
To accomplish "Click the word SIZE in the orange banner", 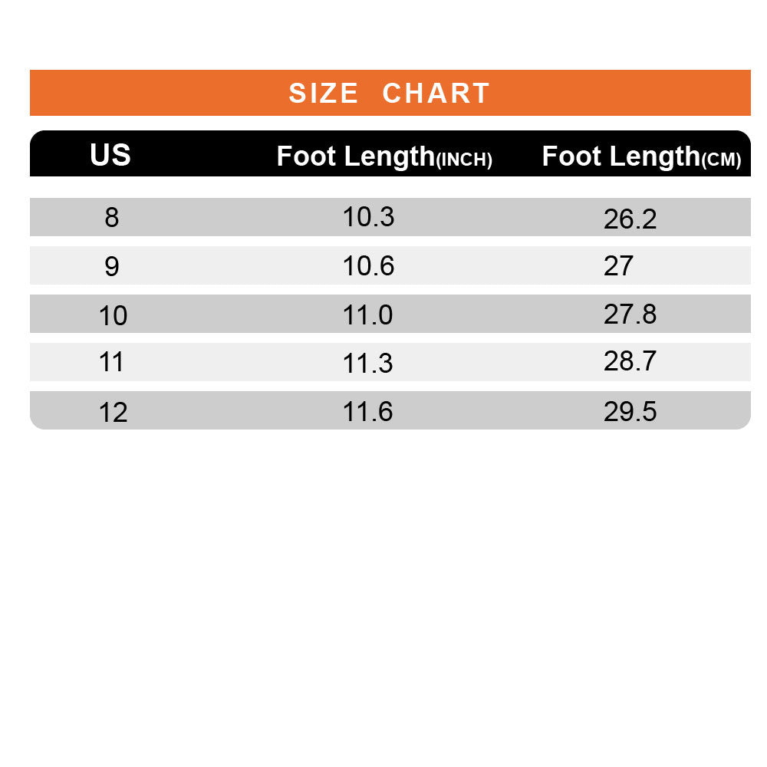I will tap(323, 94).
